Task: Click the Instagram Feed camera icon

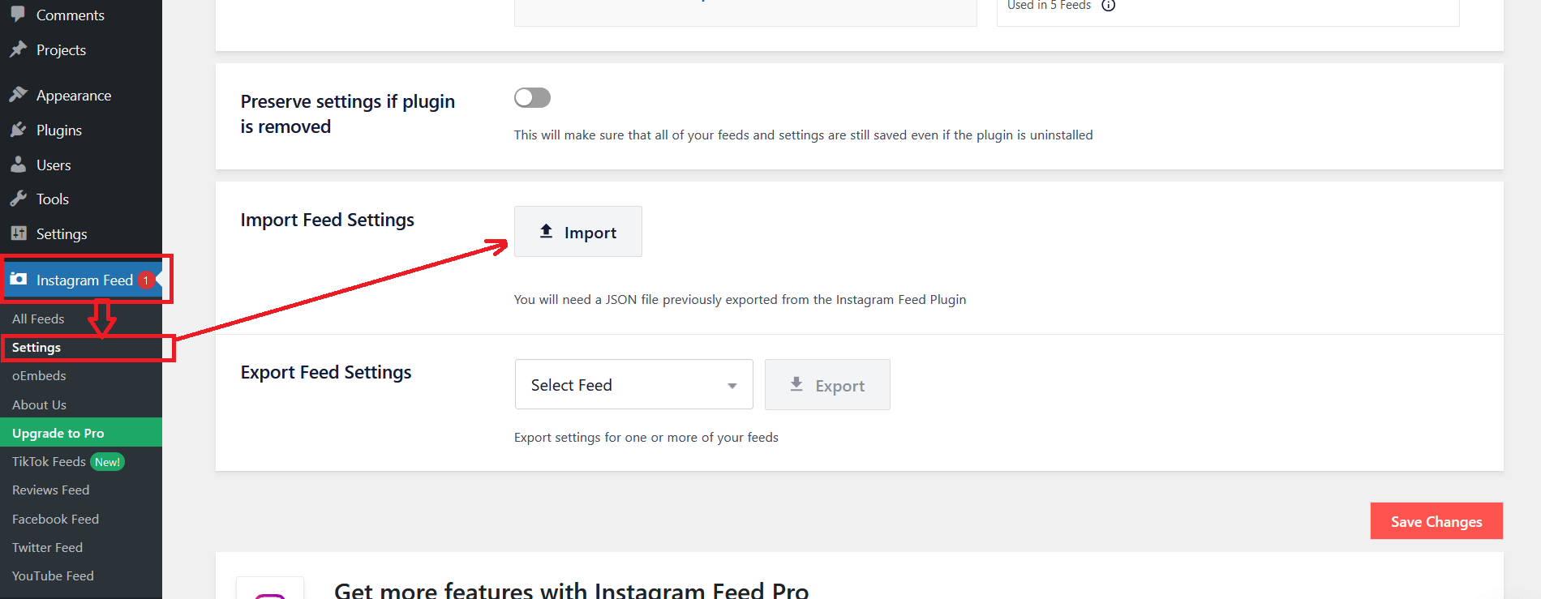Action: tap(18, 279)
